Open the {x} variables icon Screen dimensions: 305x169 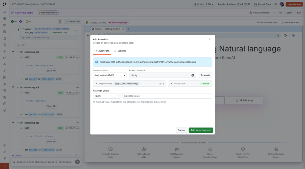click(274, 13)
